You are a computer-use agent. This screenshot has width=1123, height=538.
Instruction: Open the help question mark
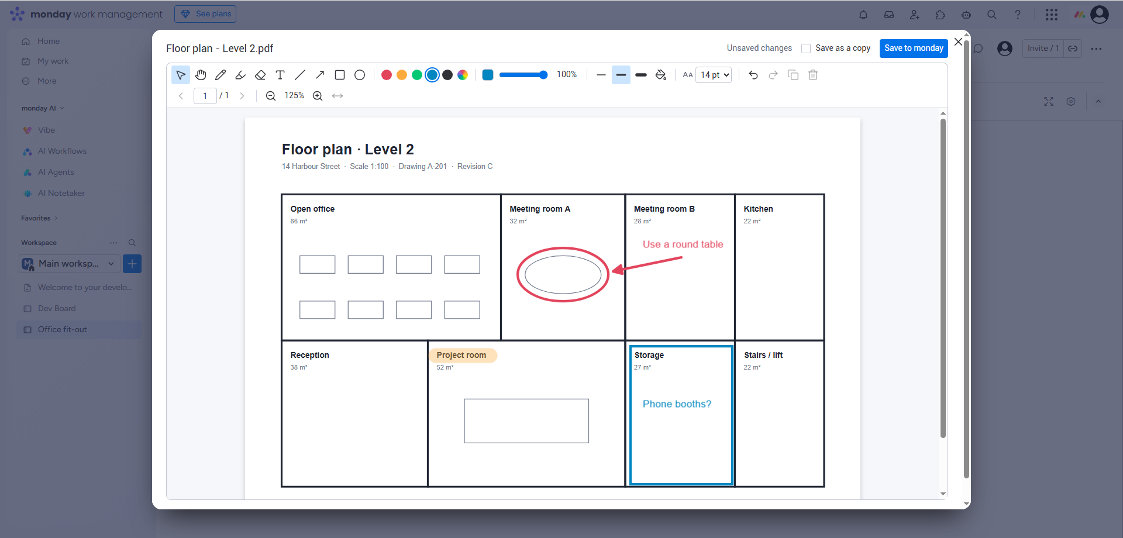1018,15
